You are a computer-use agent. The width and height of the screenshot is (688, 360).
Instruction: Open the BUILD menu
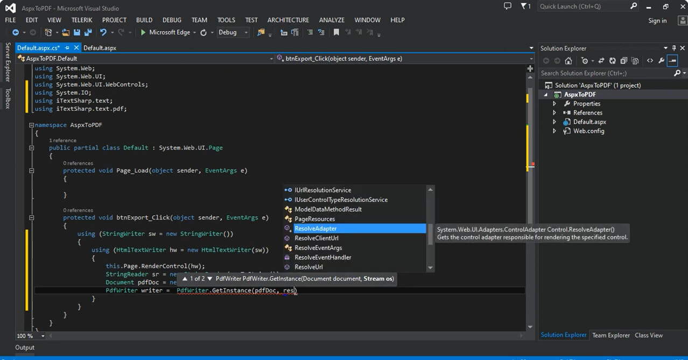pyautogui.click(x=144, y=20)
